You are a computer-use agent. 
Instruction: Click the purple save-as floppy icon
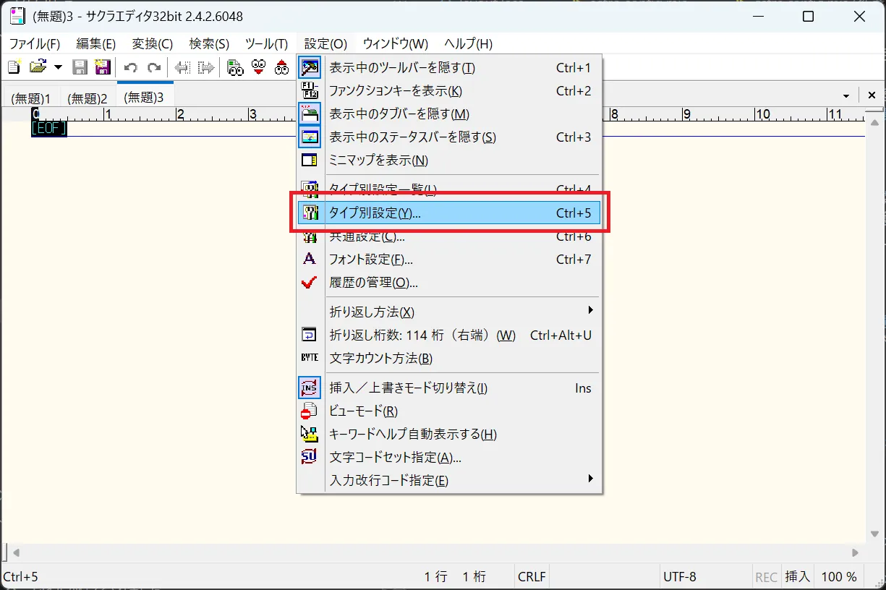103,67
